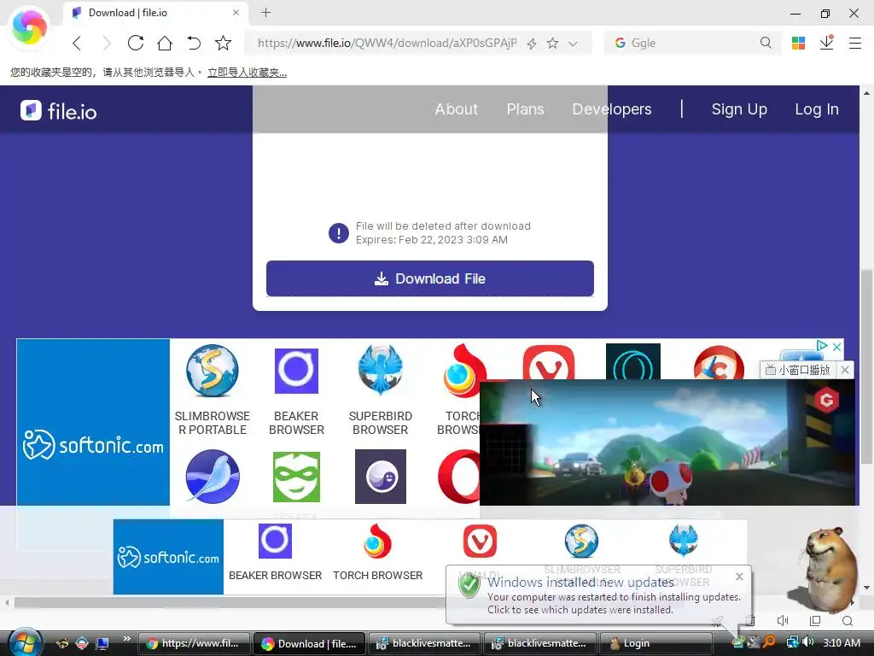Click the browser status bar mute speaker icon
Screen dimensions: 874x656
(x=783, y=620)
